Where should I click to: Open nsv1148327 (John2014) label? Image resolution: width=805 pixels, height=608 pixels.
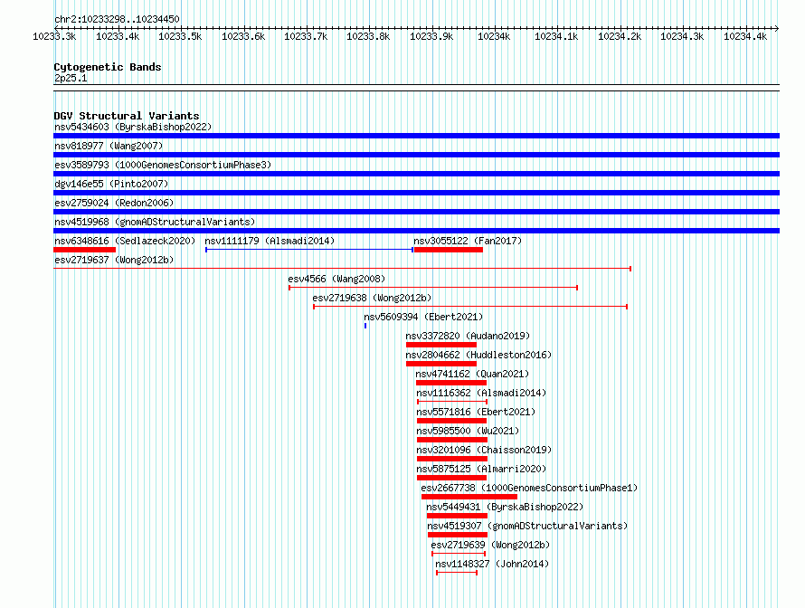(x=492, y=564)
